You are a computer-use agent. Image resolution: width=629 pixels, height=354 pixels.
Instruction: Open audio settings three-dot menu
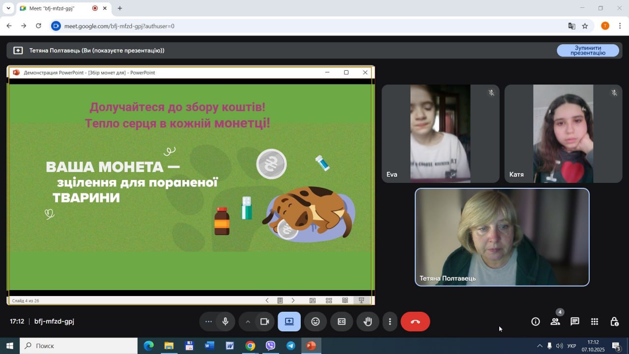click(x=208, y=322)
